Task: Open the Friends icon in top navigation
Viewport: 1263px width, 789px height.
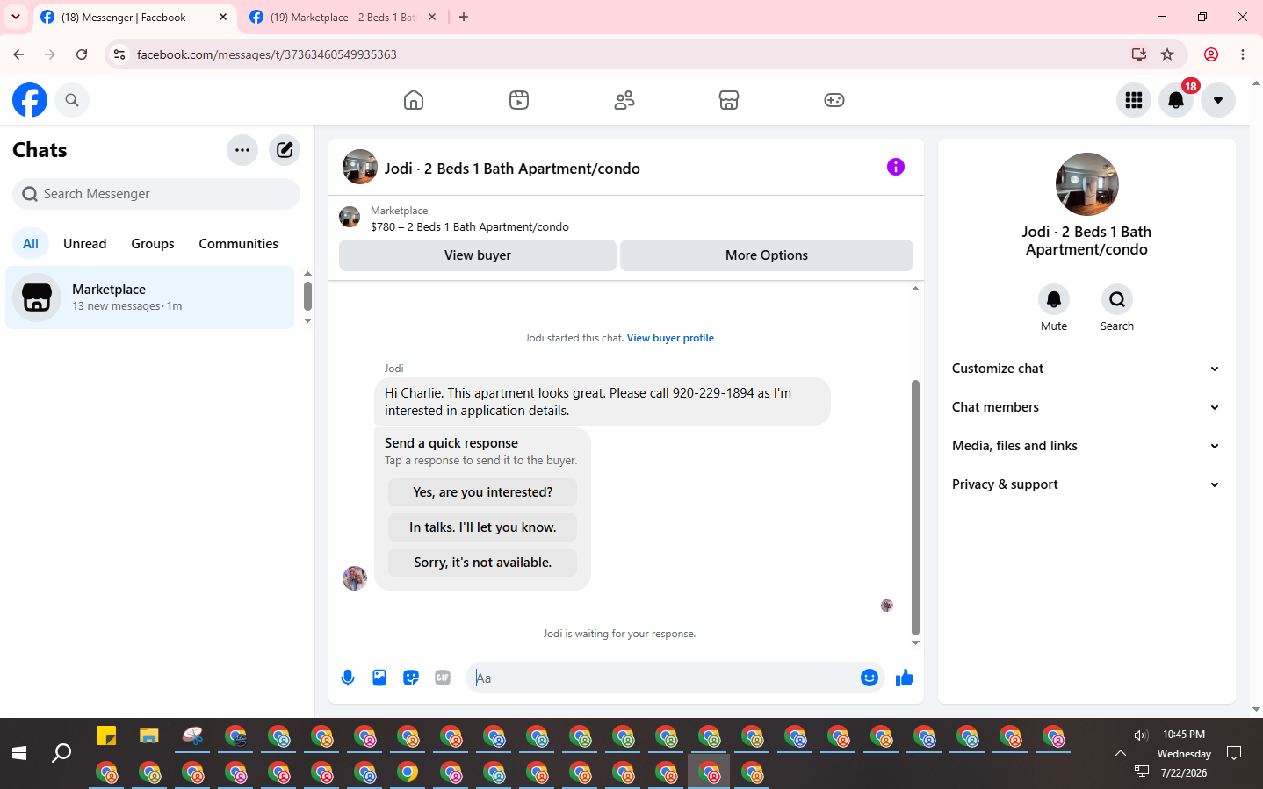Action: coord(624,100)
